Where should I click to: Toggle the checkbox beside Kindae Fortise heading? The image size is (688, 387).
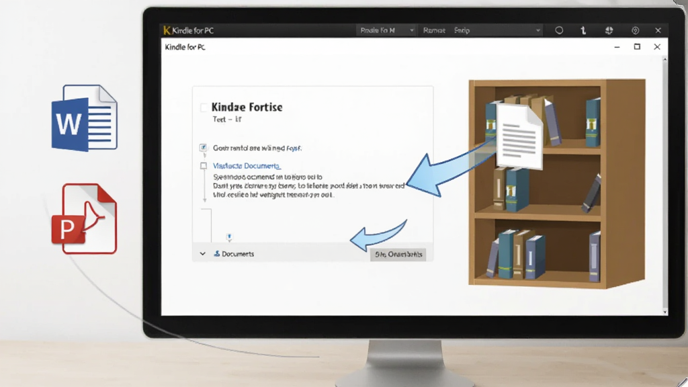pyautogui.click(x=204, y=107)
